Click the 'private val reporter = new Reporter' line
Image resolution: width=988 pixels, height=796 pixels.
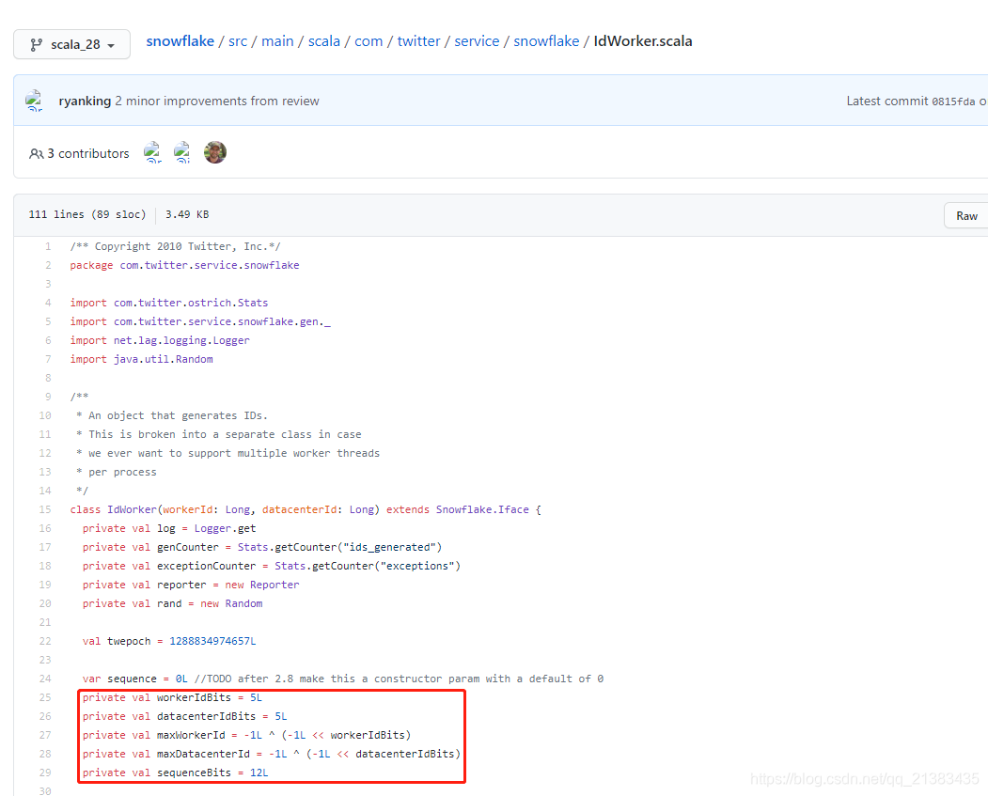pyautogui.click(x=191, y=585)
